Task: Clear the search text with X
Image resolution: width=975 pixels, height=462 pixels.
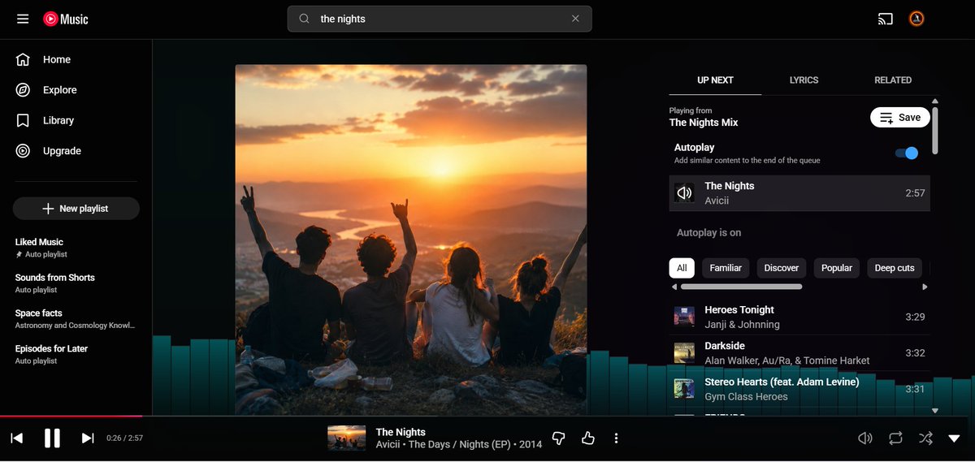Action: point(575,19)
